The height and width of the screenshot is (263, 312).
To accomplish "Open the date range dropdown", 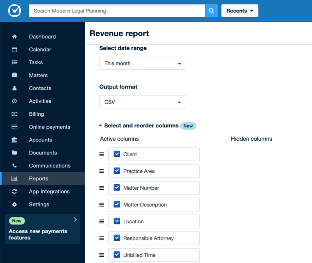I will 142,63.
